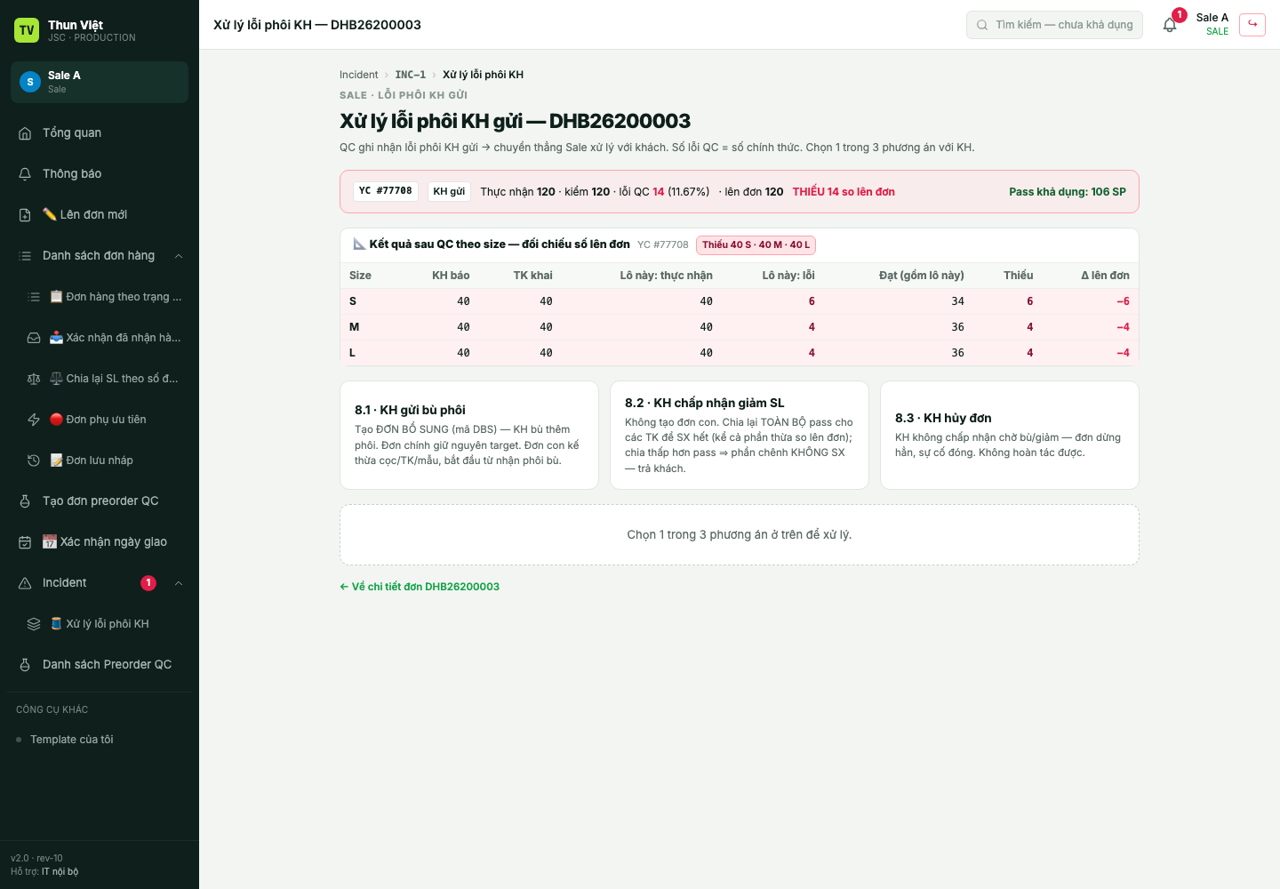Collapse the Danh sách đơn hàng chevron

tap(179, 256)
